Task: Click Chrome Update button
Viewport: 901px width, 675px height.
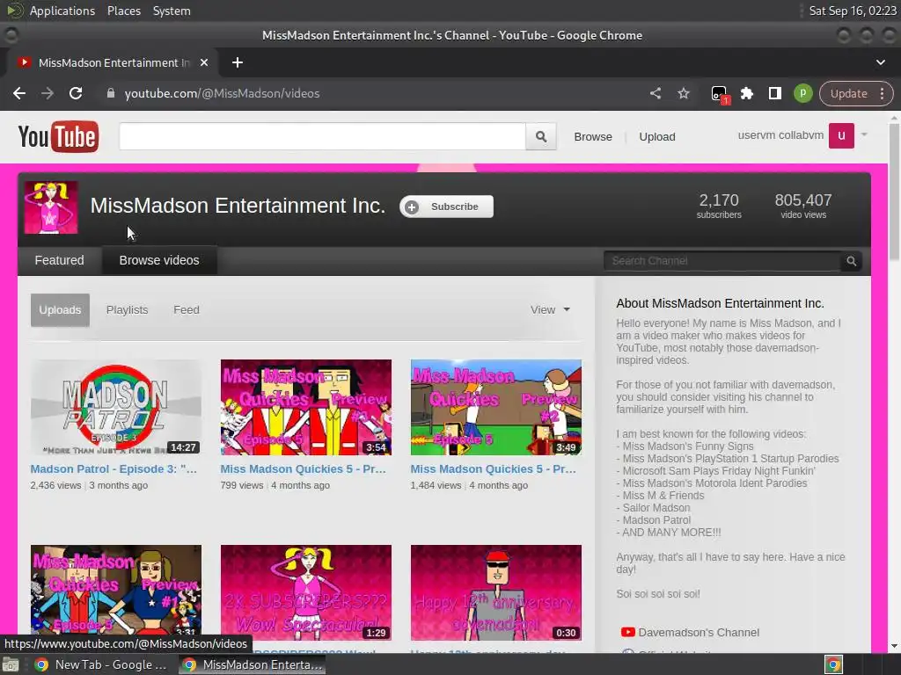Action: click(849, 93)
